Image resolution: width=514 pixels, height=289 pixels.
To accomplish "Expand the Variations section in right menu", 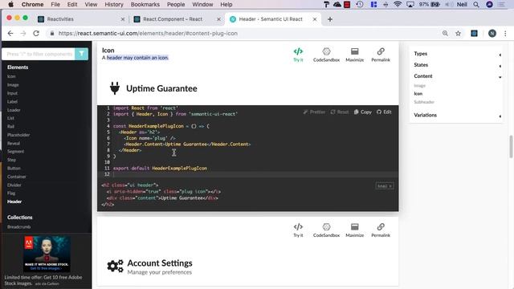I will [x=457, y=115].
